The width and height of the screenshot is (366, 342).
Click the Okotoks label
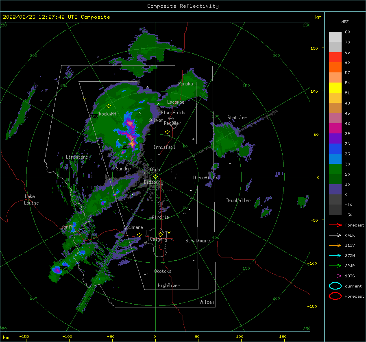click(163, 271)
